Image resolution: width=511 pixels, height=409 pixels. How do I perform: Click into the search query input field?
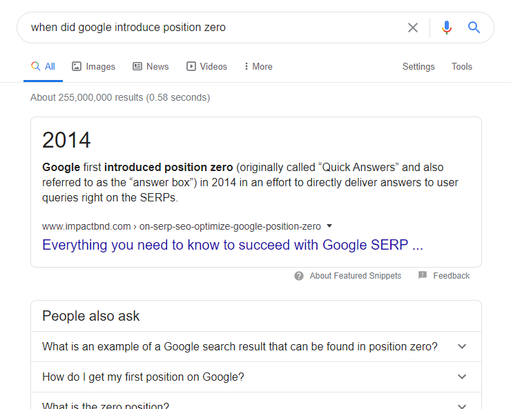215,28
